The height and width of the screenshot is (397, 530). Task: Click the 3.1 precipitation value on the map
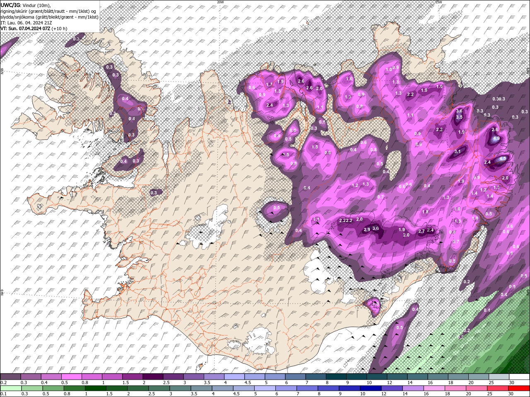coord(458,152)
